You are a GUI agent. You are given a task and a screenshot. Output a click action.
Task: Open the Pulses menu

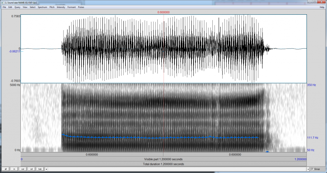81,7
